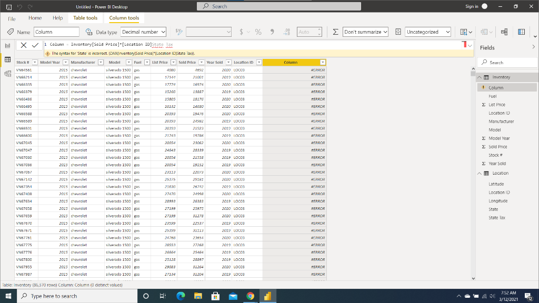Viewport: 539px width, 303px height.
Task: Apply percentage format icon
Action: [x=259, y=32]
